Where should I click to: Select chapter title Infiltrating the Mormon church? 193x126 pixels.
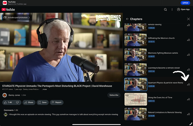coord(161,38)
